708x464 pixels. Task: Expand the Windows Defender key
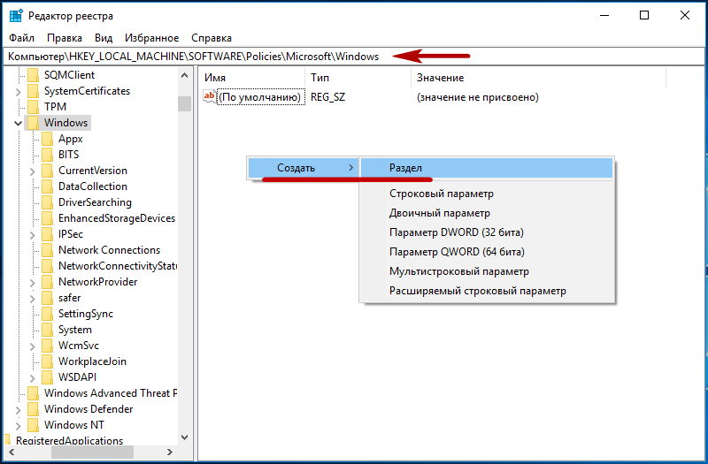pyautogui.click(x=18, y=410)
